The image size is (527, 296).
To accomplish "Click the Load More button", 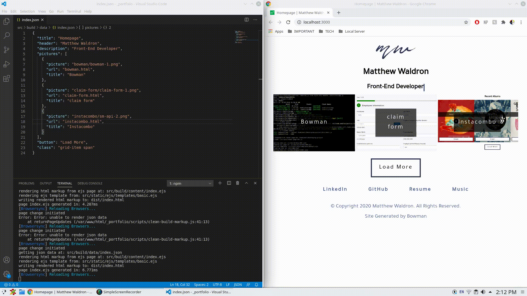I will pos(396,167).
